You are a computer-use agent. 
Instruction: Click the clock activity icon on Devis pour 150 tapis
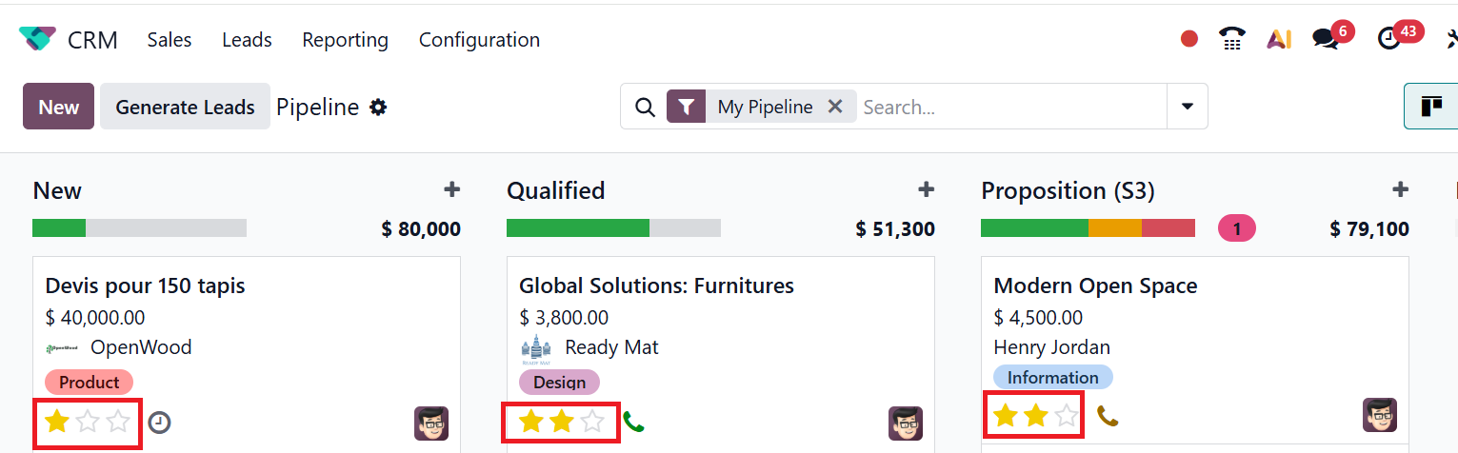[160, 422]
